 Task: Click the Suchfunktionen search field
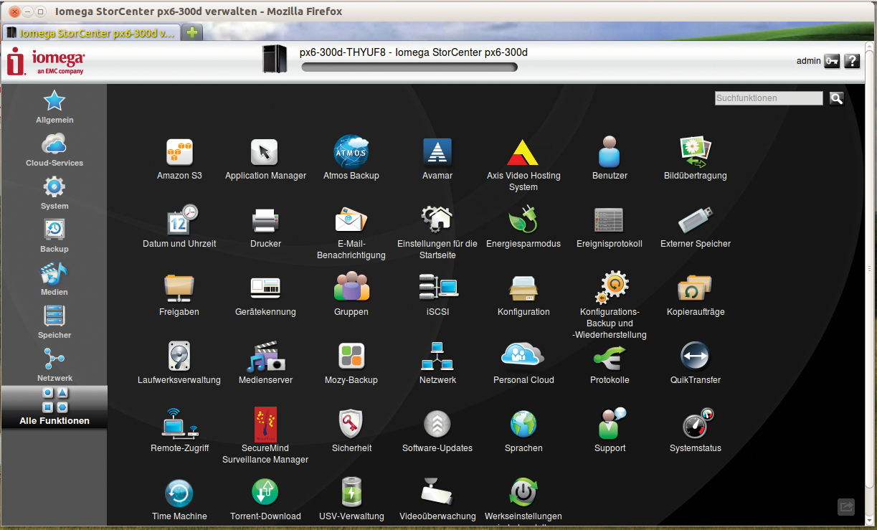pos(768,98)
